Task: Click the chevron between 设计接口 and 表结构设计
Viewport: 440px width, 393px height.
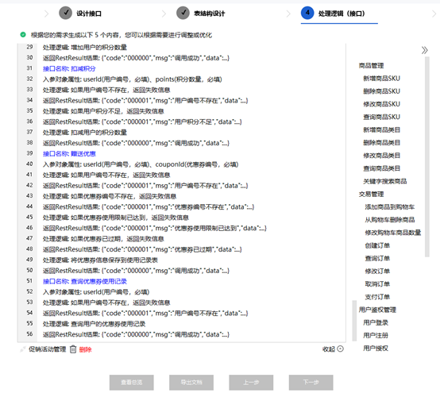Action: pos(164,13)
